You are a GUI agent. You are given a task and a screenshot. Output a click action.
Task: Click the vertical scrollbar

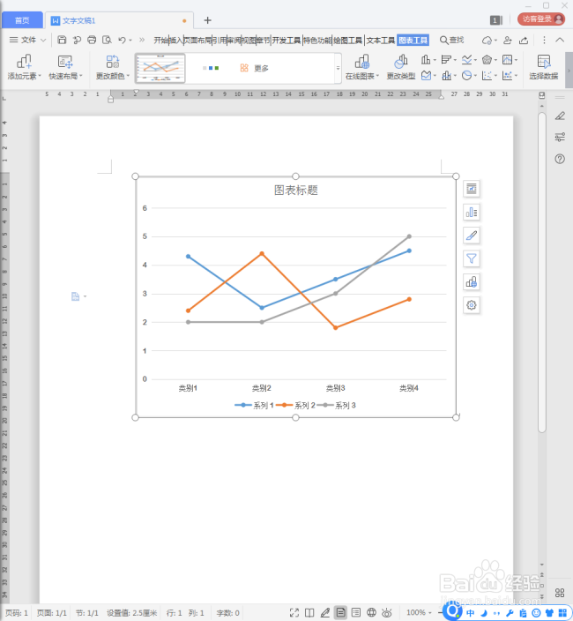pyautogui.click(x=542, y=273)
